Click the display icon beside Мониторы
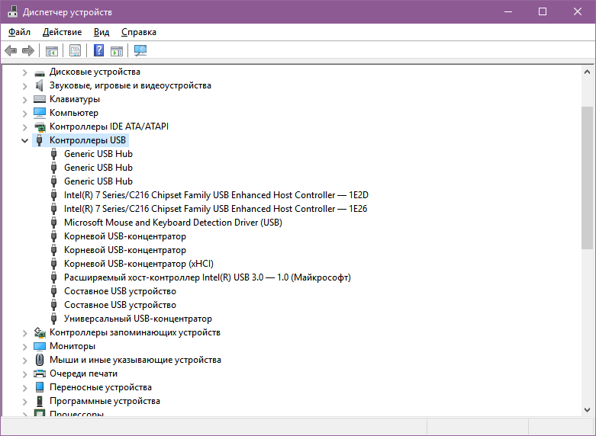 (40, 346)
